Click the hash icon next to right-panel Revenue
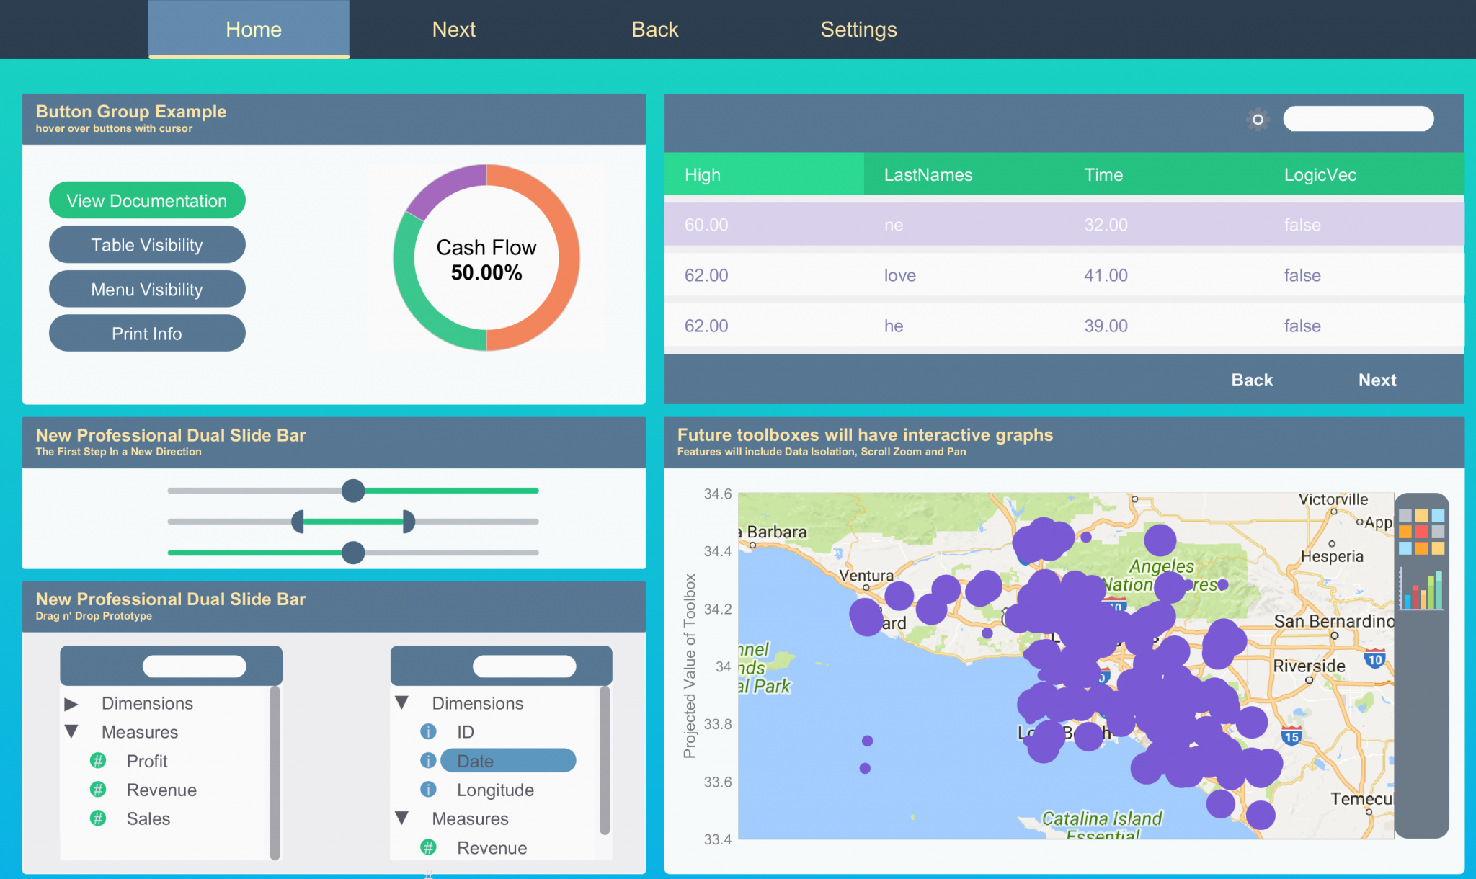This screenshot has width=1476, height=879. pos(428,847)
